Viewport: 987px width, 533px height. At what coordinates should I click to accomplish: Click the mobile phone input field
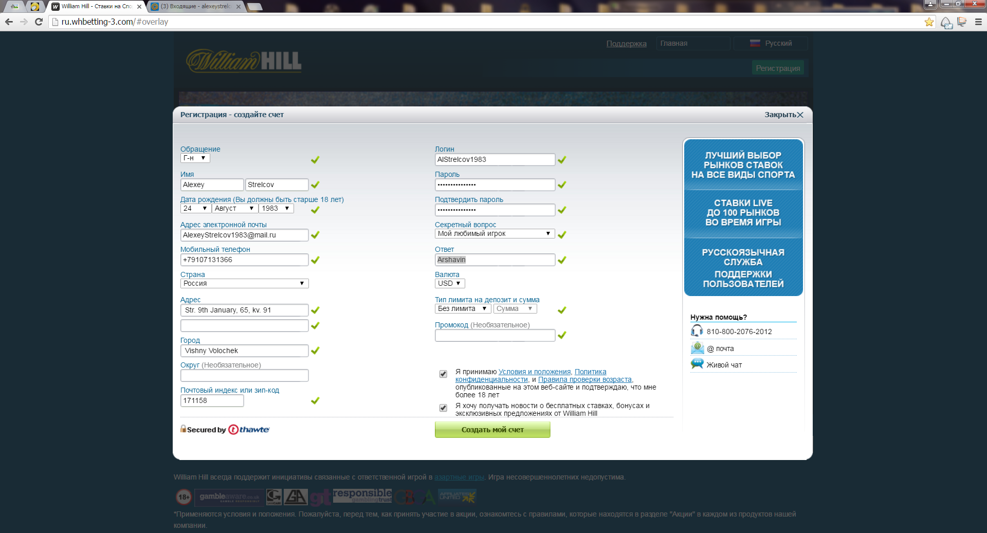244,260
